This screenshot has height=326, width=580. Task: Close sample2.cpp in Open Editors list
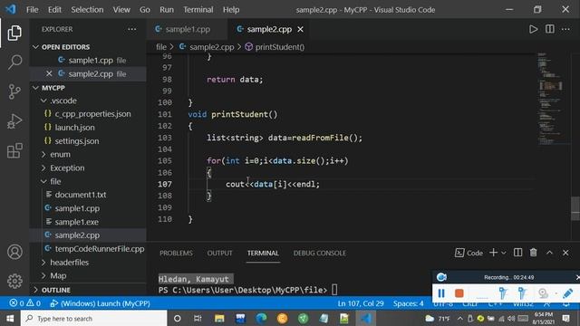click(x=49, y=73)
